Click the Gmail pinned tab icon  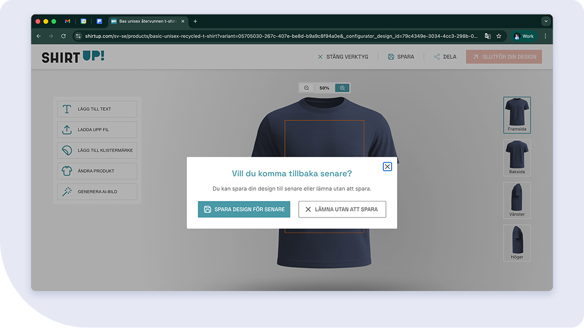[x=67, y=21]
